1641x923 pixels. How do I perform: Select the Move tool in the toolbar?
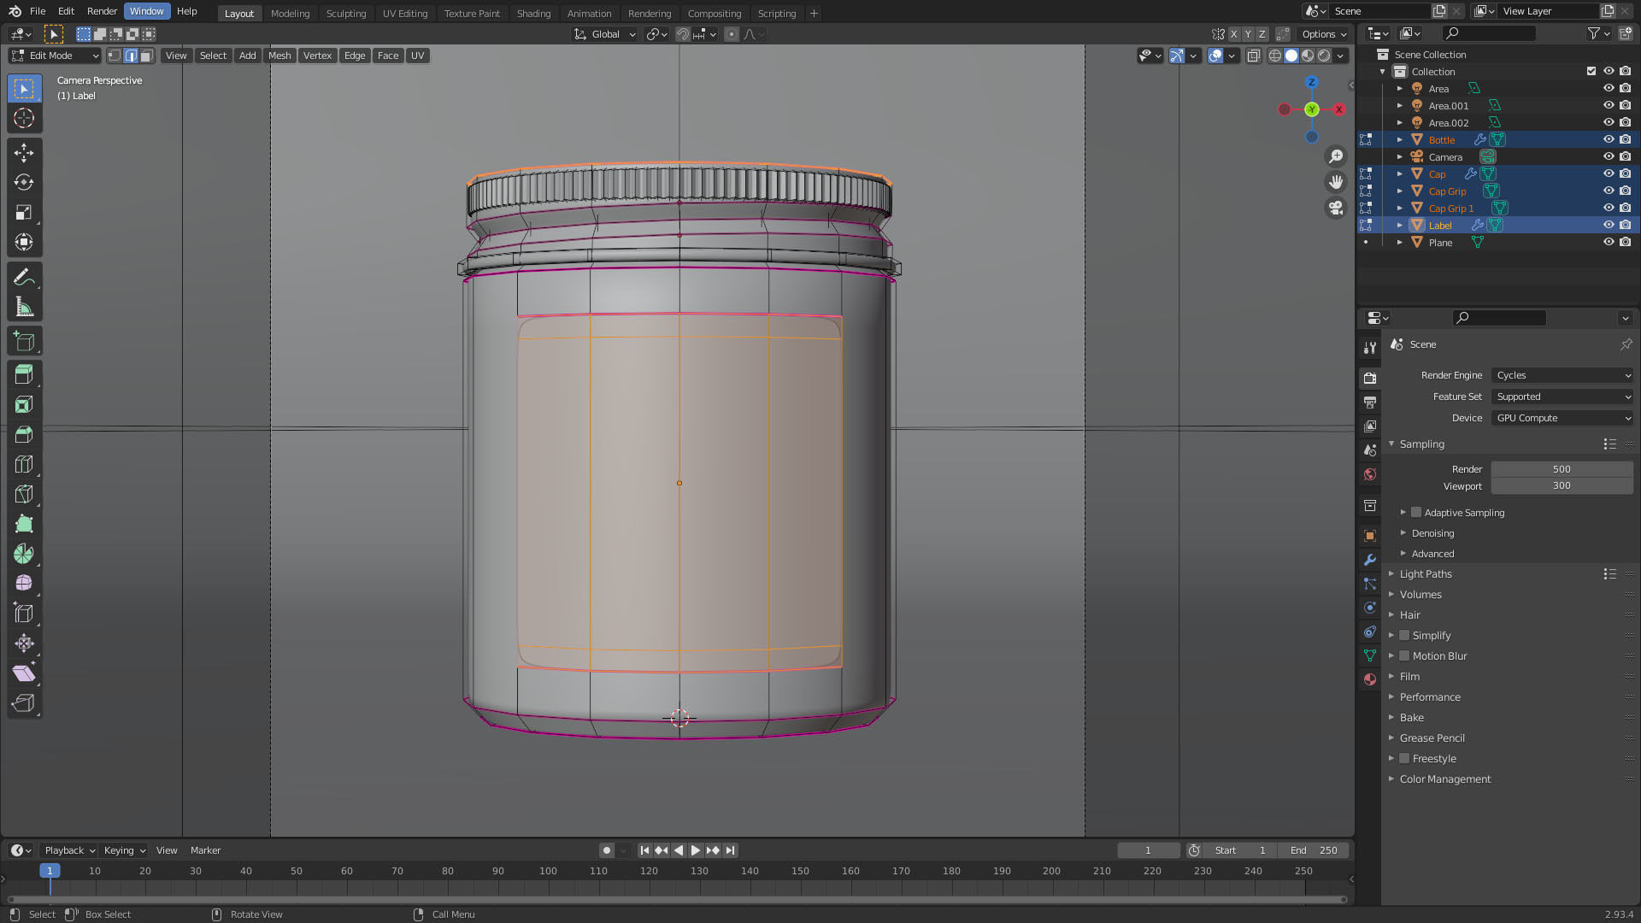coord(24,153)
